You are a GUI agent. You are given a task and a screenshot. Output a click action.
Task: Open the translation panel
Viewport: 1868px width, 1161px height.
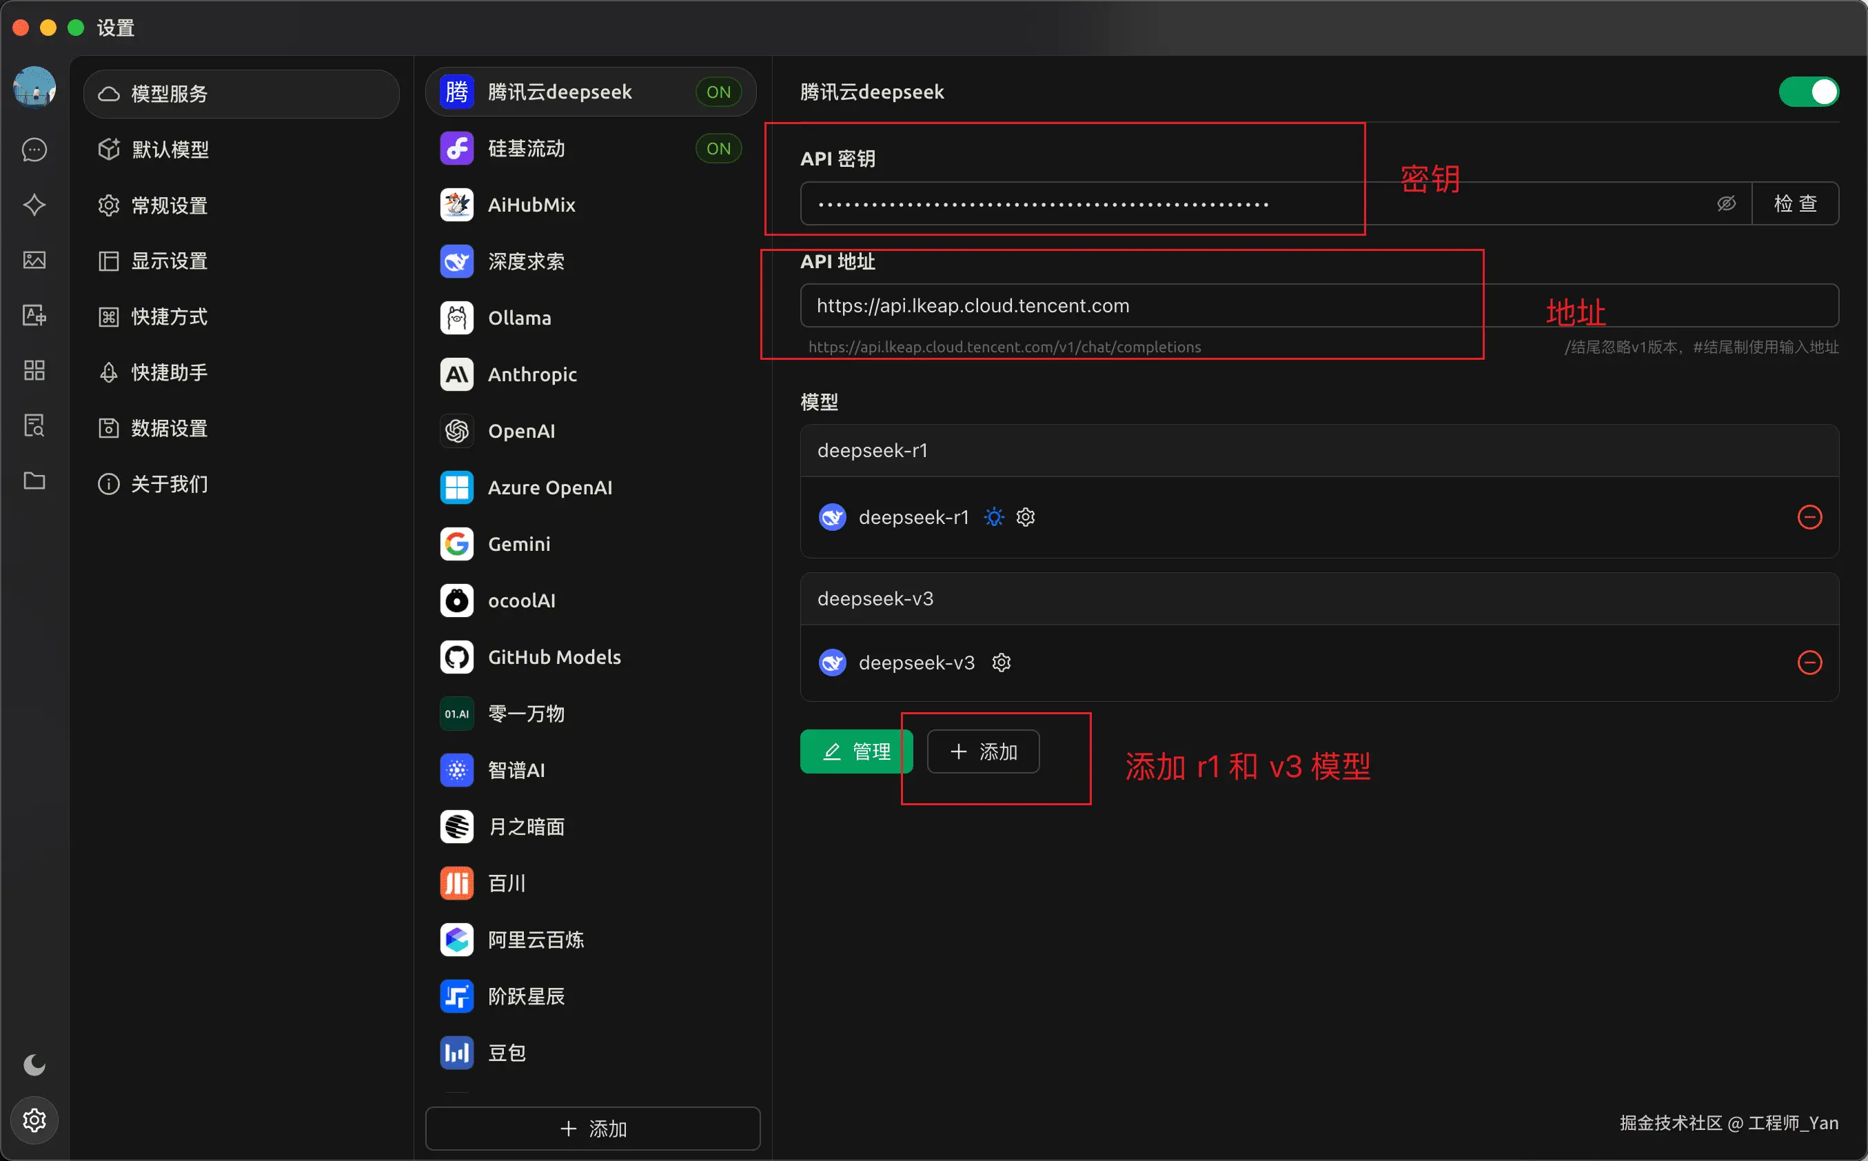34,315
